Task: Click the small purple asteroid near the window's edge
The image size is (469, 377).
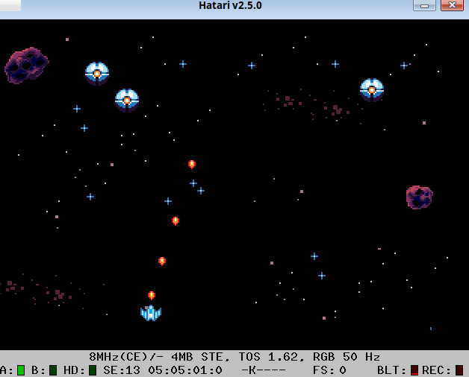Action: click(420, 197)
